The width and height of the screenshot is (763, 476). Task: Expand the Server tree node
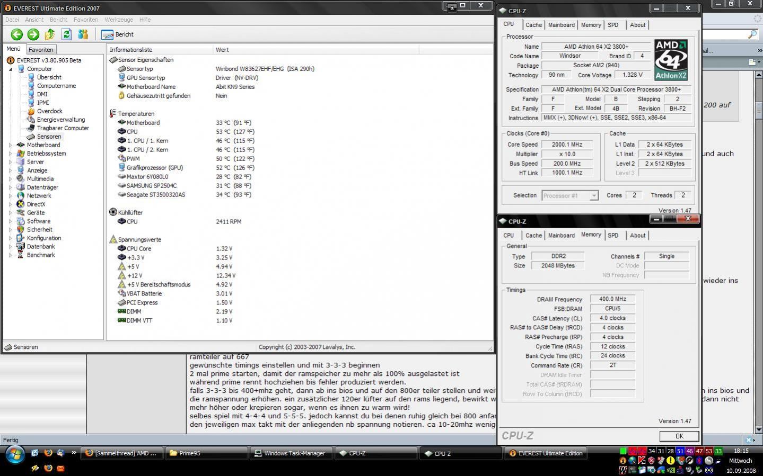click(x=10, y=162)
